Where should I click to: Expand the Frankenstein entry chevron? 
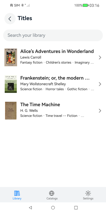tap(100, 84)
